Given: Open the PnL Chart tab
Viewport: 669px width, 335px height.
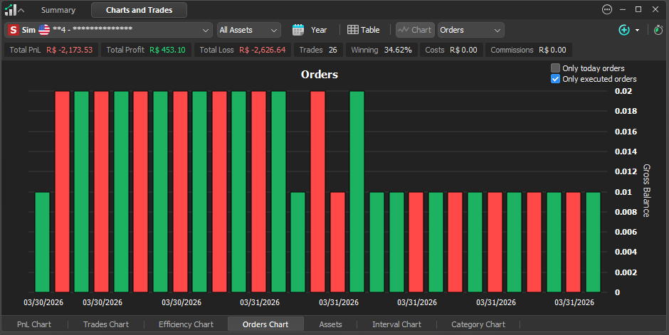Looking at the screenshot, I should pyautogui.click(x=34, y=324).
